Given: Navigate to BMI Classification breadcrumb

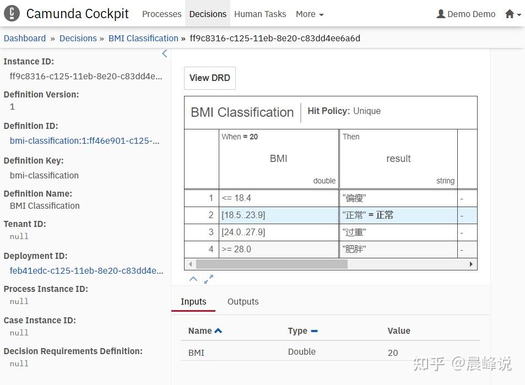Looking at the screenshot, I should tap(143, 38).
